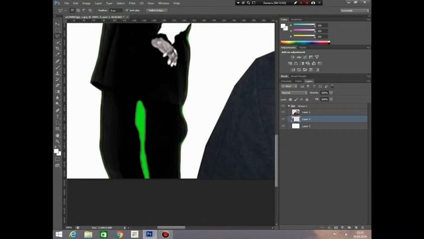Switch to the Swatches tab
Image resolution: width=424 pixels, height=239 pixels.
click(296, 19)
